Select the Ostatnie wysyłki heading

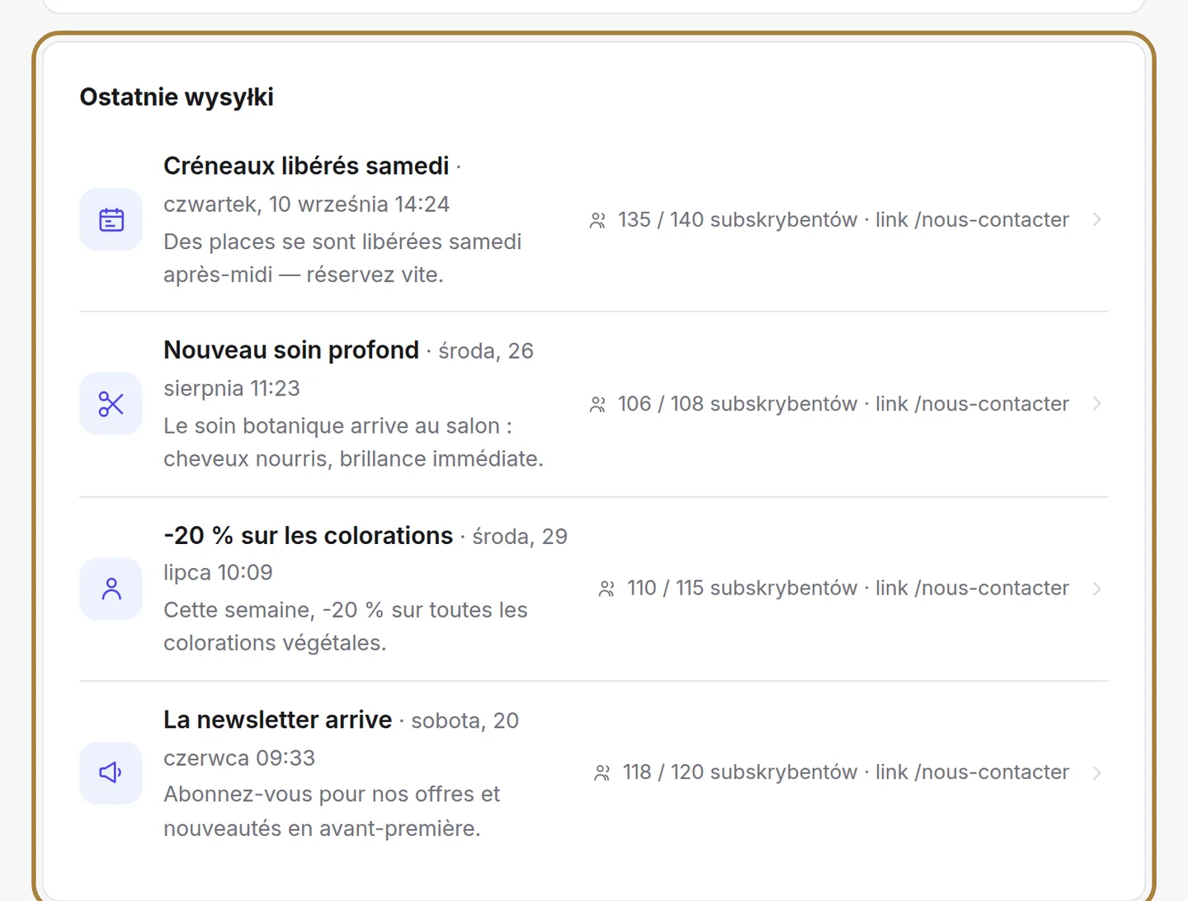point(177,97)
